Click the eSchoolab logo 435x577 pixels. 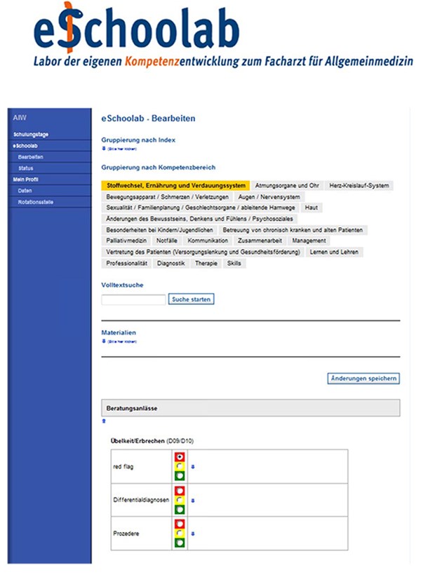click(x=137, y=28)
